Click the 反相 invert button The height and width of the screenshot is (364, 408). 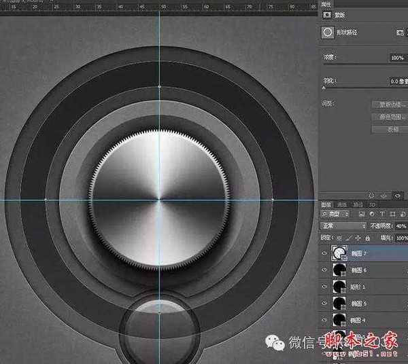(x=392, y=128)
